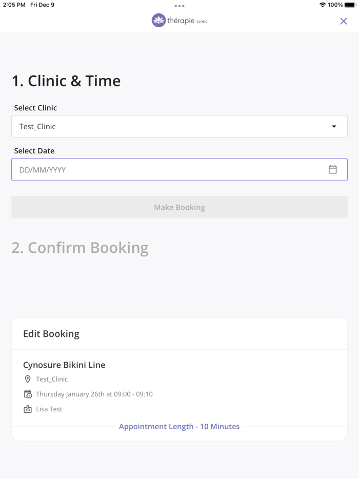
Task: Click the Wi-Fi icon in the status bar
Action: [x=322, y=5]
